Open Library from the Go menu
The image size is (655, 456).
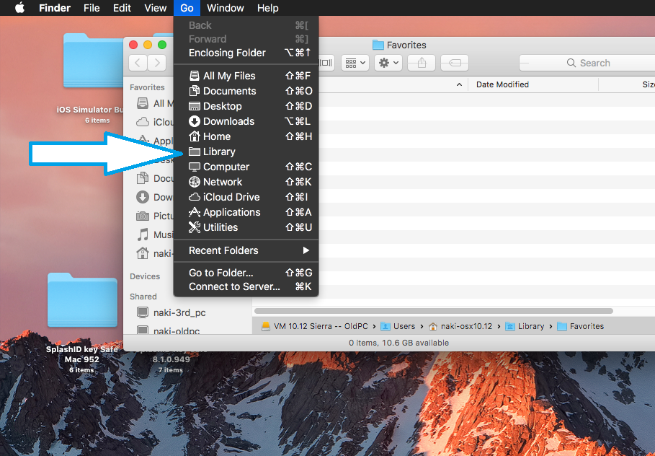[x=219, y=152]
